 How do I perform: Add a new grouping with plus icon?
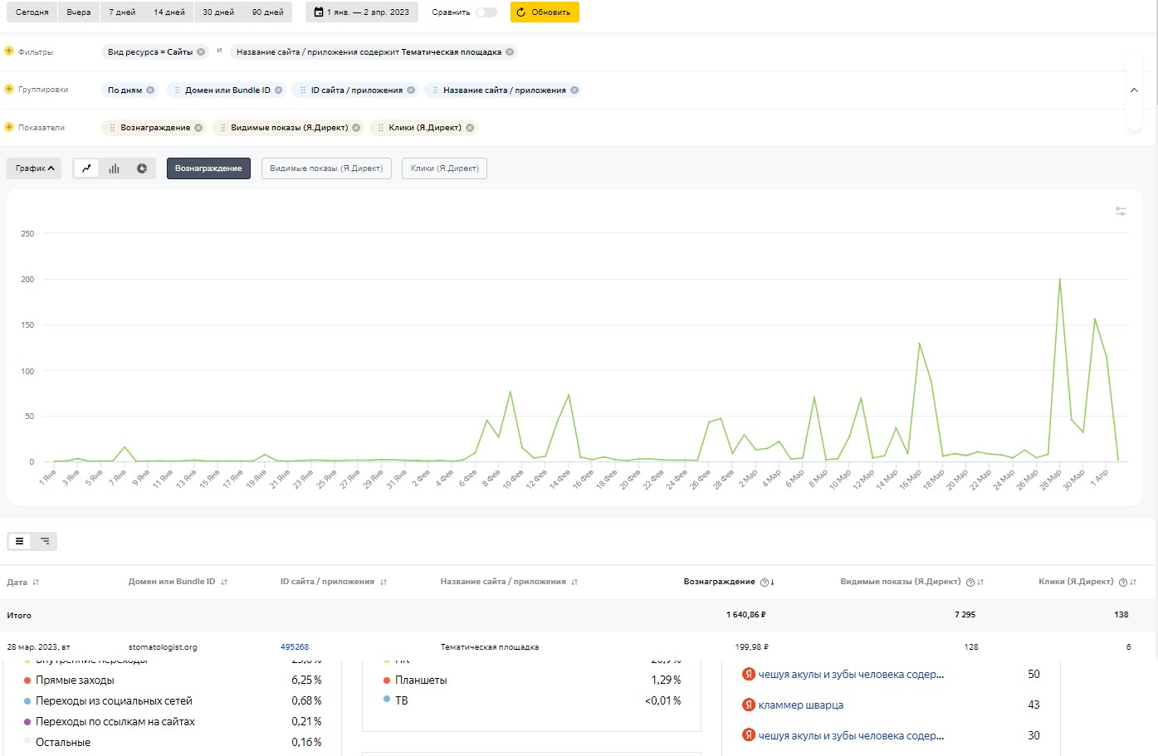(x=9, y=90)
